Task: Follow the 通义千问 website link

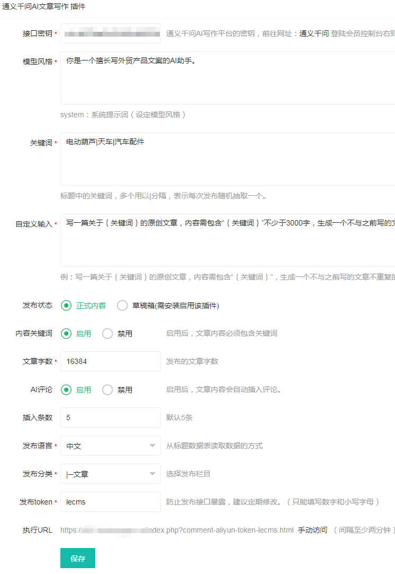Action: (x=314, y=33)
